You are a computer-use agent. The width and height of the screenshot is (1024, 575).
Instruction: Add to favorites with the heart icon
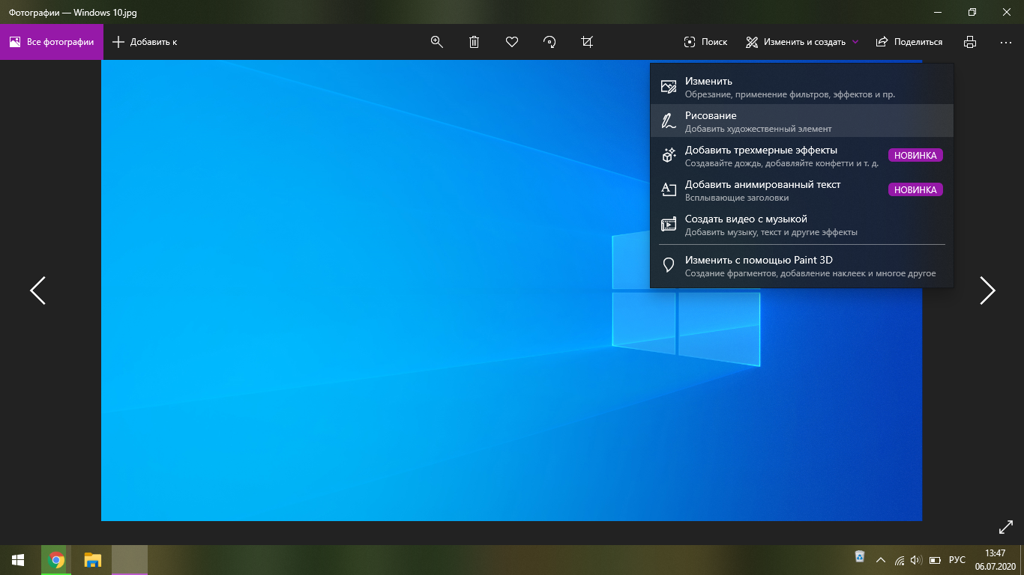(x=512, y=42)
